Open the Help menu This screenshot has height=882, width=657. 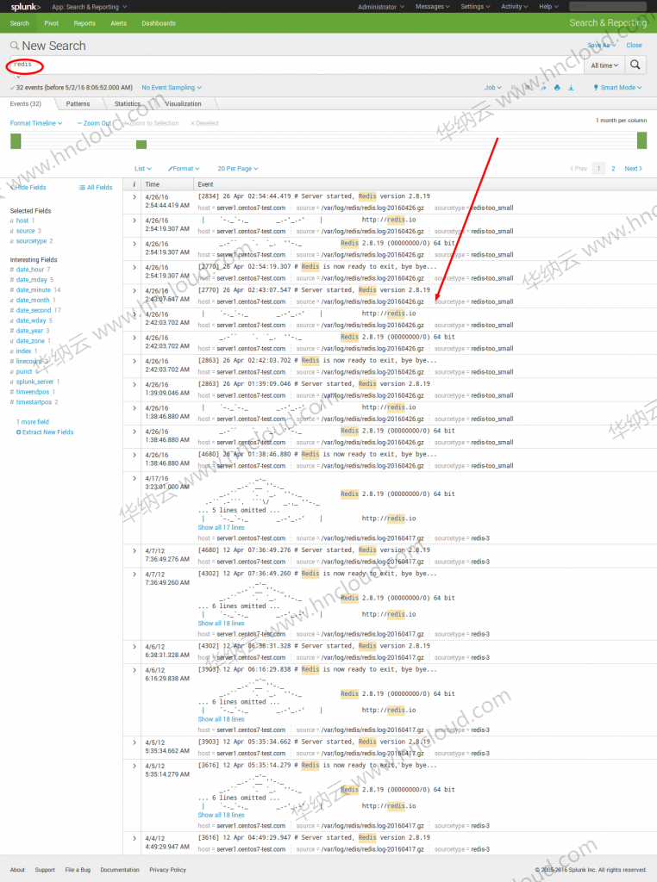[x=548, y=7]
